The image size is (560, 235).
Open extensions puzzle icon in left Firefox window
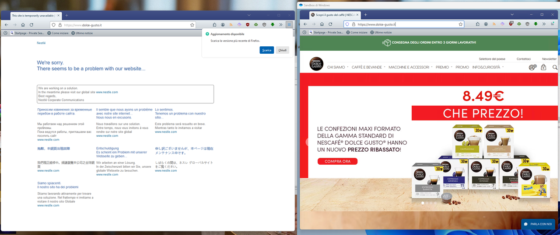pyautogui.click(x=215, y=25)
